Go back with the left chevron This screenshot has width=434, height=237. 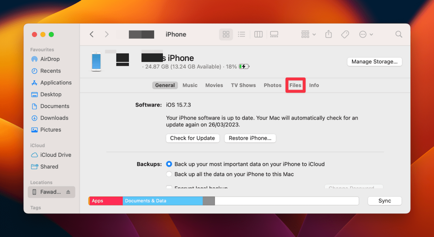click(92, 34)
